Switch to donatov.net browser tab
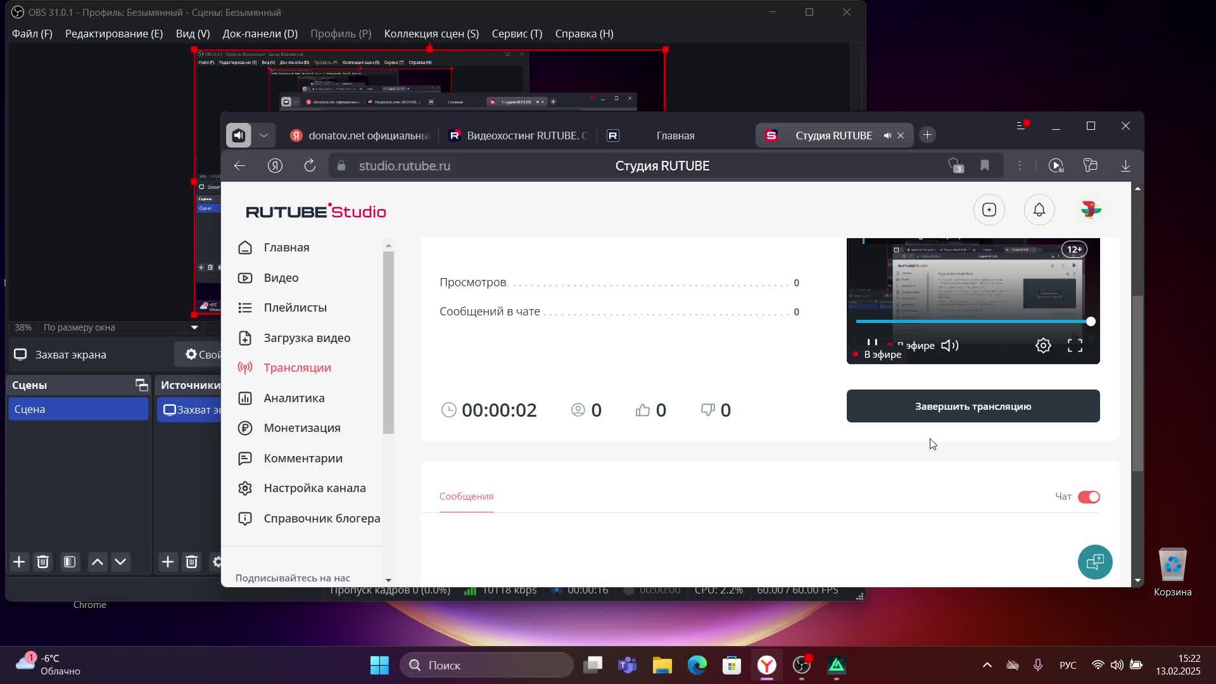Image resolution: width=1216 pixels, height=684 pixels. [360, 136]
